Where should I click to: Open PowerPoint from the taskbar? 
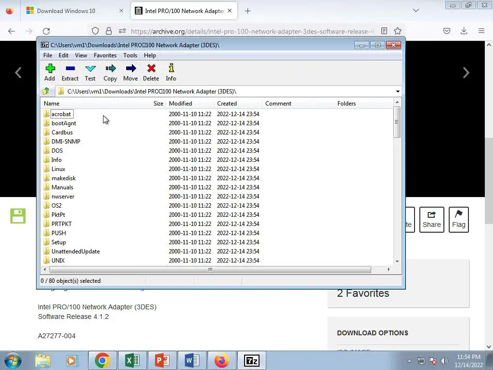pos(162,360)
